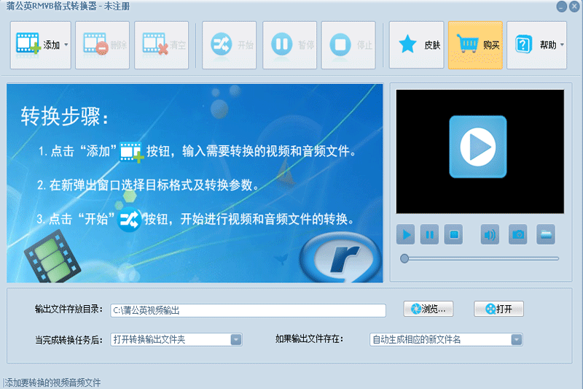Open the 打开转换输出文件夹 dropdown
The width and height of the screenshot is (583, 389).
pos(176,339)
